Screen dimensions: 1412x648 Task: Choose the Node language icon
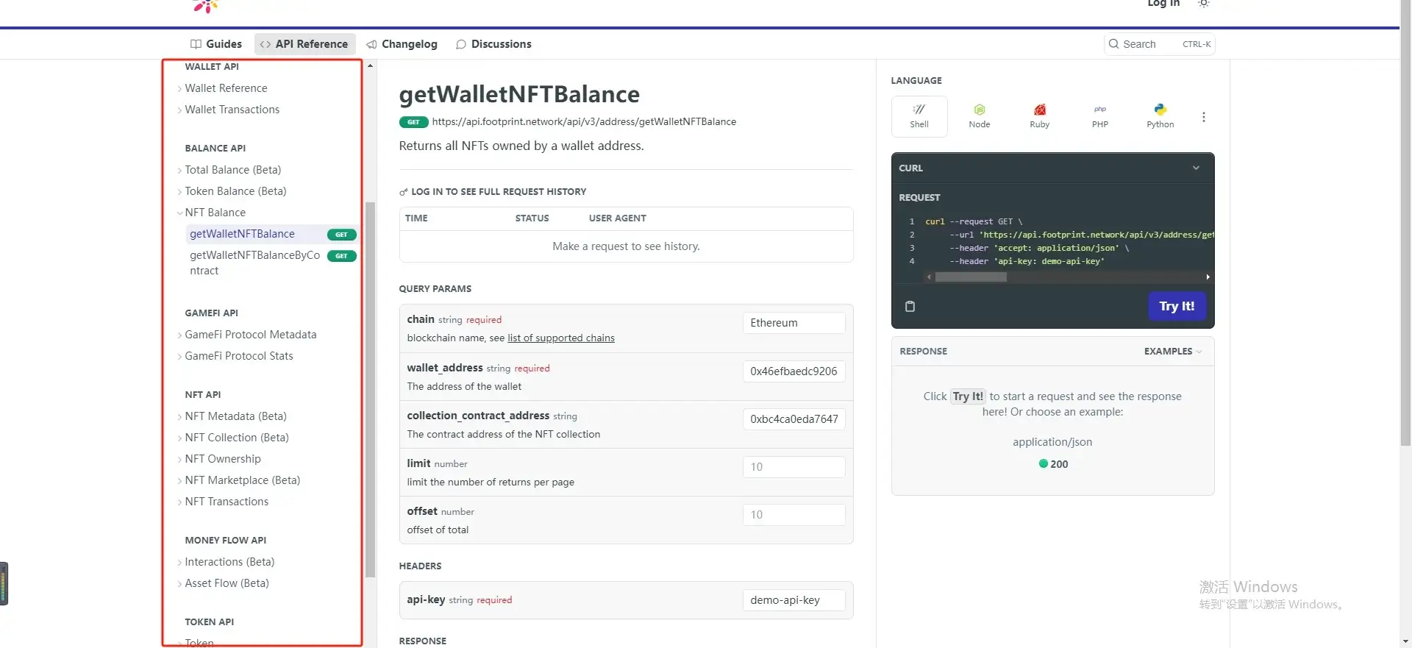(979, 116)
